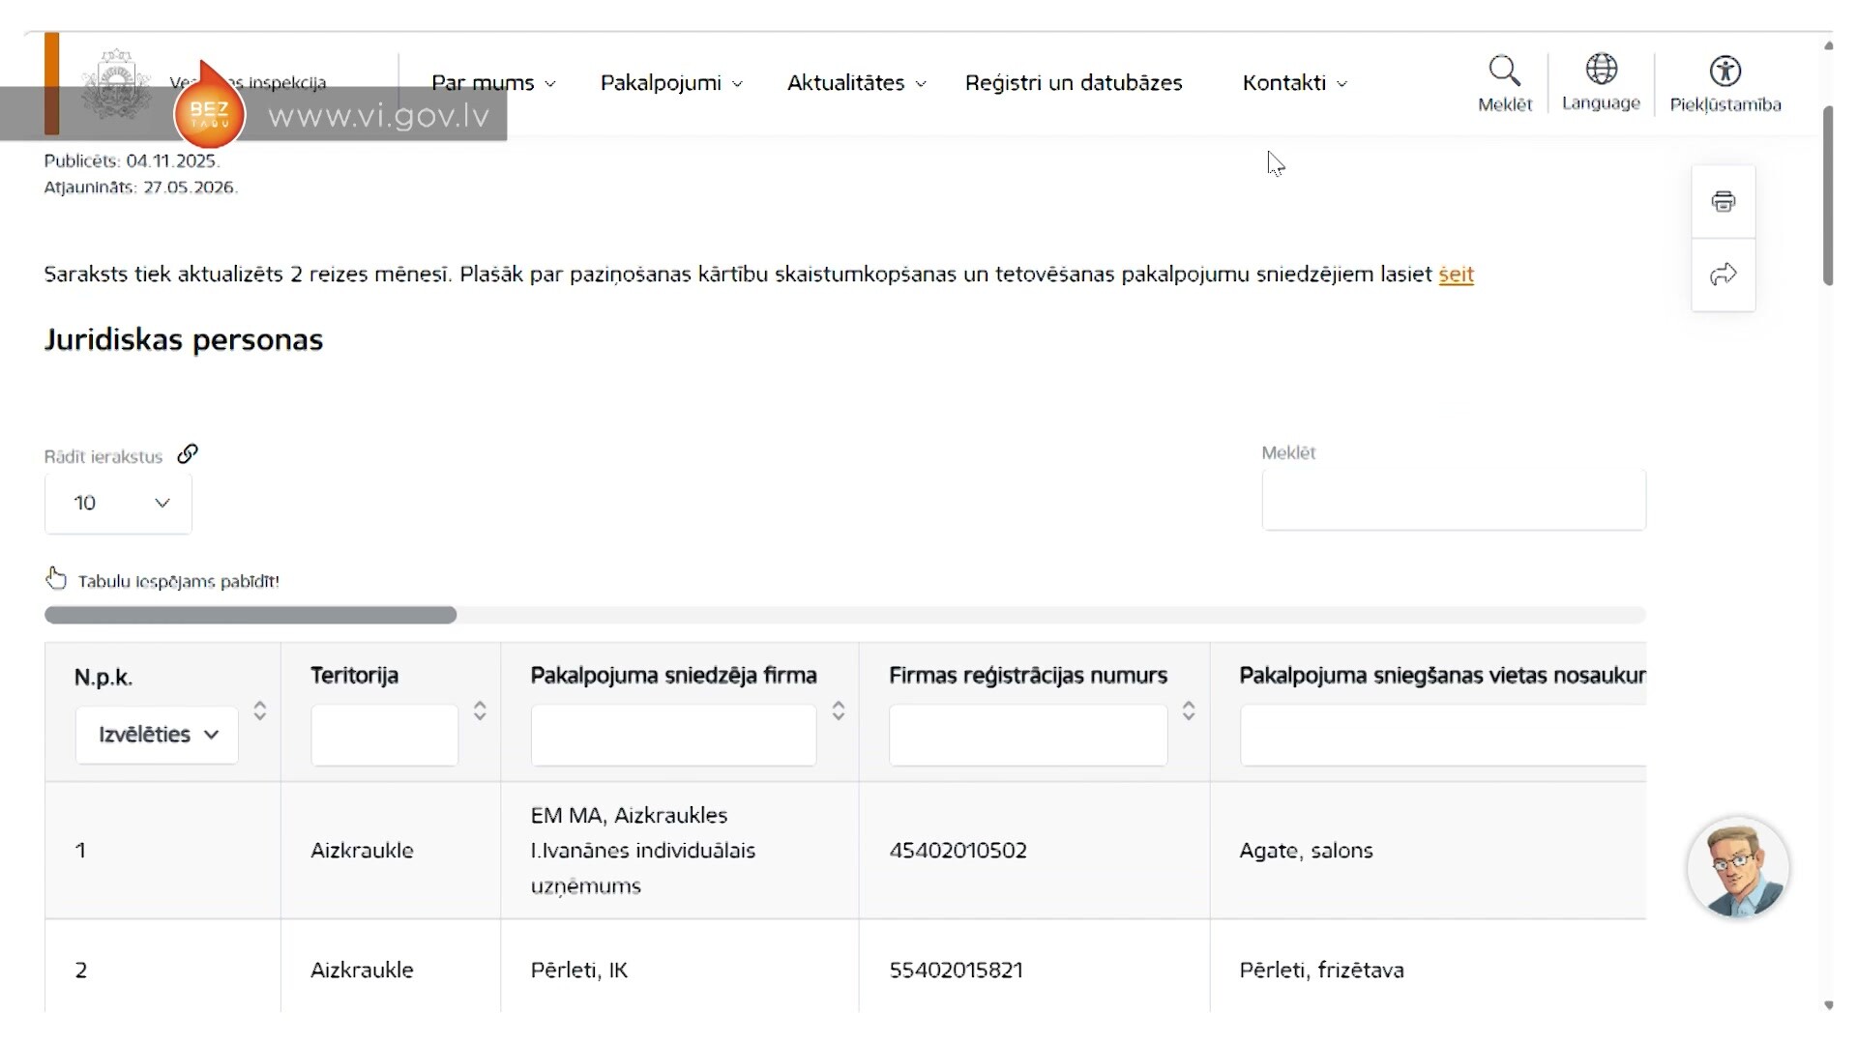1857x1044 pixels.
Task: Click the coat of arms logo
Action: tap(116, 84)
